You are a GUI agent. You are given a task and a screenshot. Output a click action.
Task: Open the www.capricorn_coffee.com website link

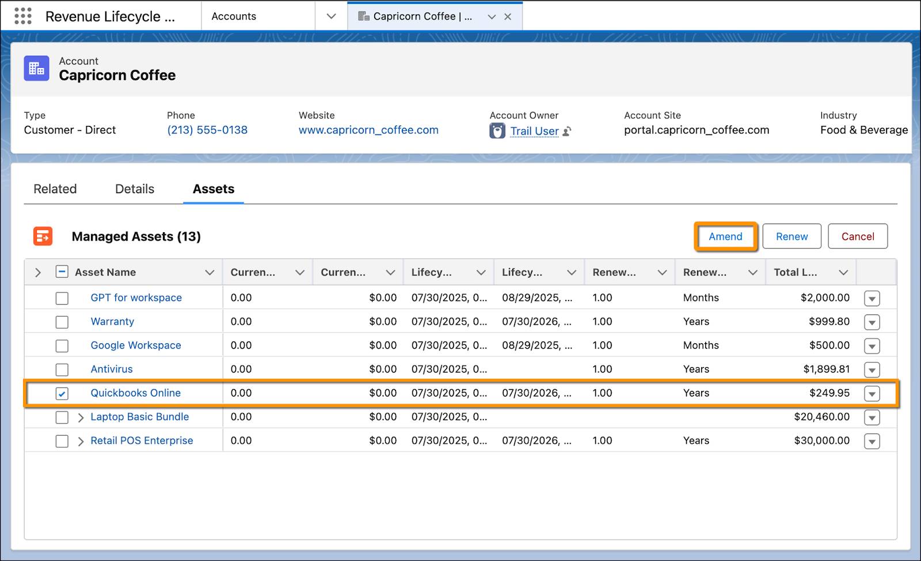coord(368,130)
